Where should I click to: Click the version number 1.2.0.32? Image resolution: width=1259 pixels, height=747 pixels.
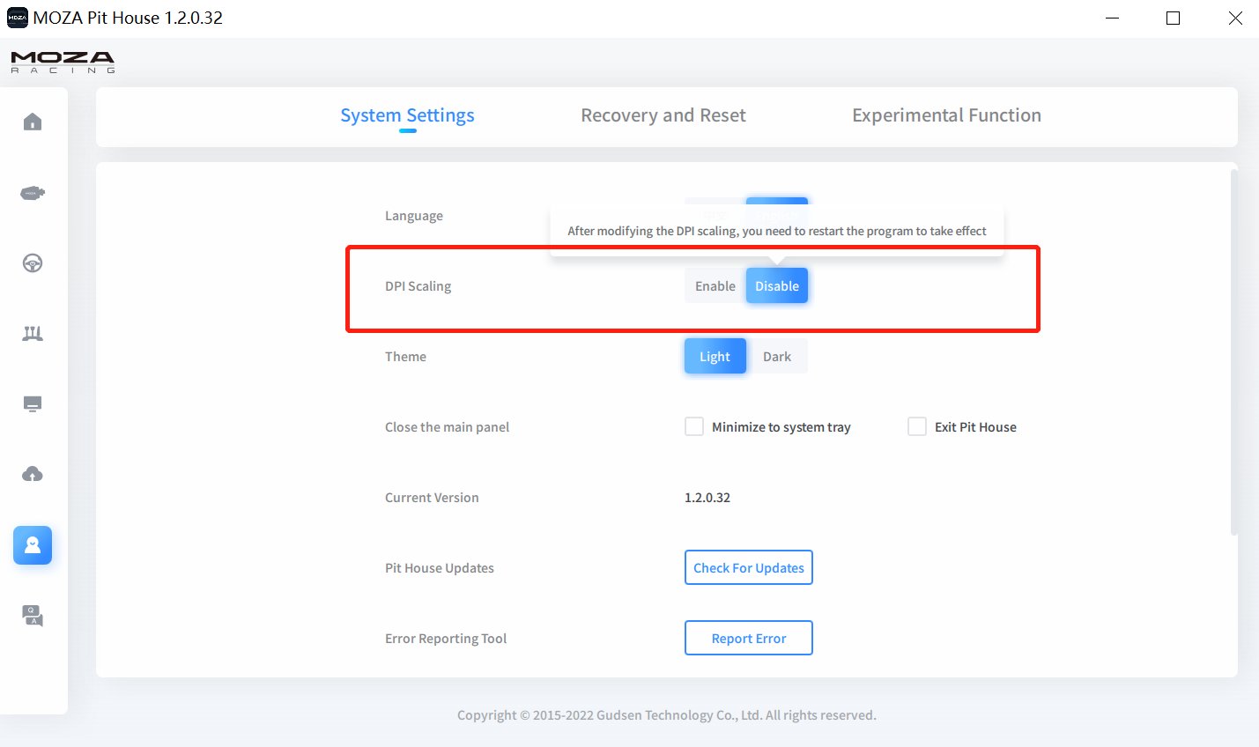click(x=707, y=497)
